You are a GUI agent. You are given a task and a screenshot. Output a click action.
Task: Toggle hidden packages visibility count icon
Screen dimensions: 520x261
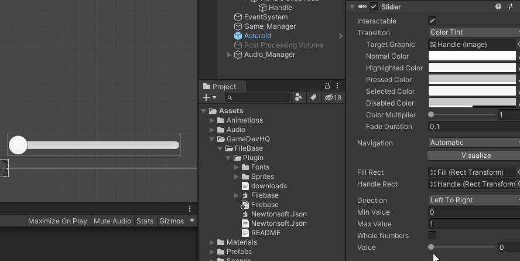point(333,97)
